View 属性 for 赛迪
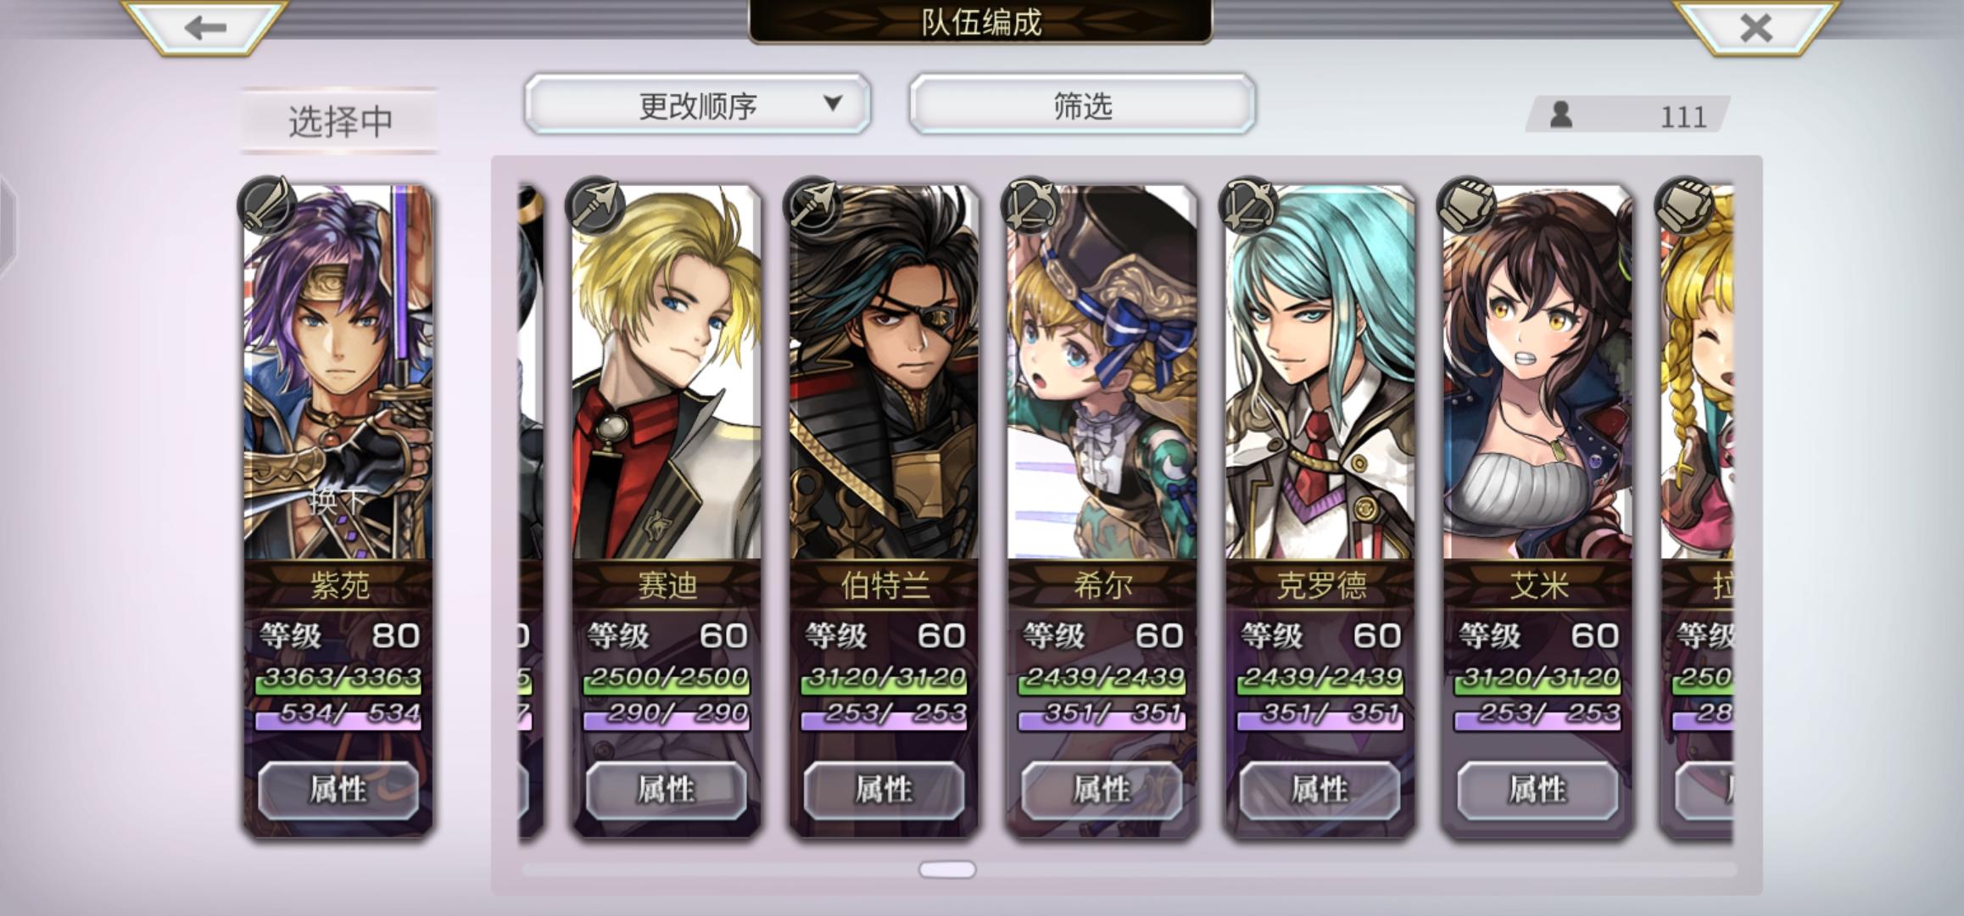This screenshot has width=1964, height=916. pyautogui.click(x=667, y=790)
